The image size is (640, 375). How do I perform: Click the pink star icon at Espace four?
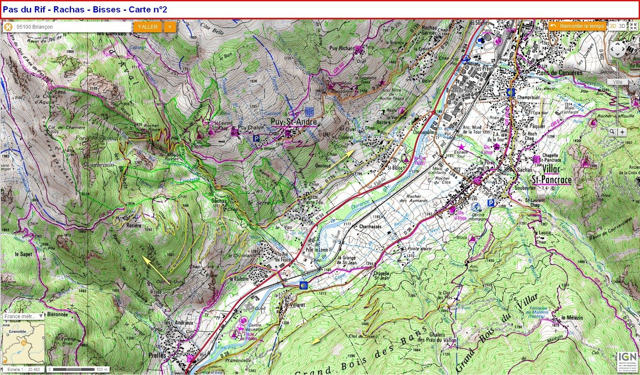[461, 146]
